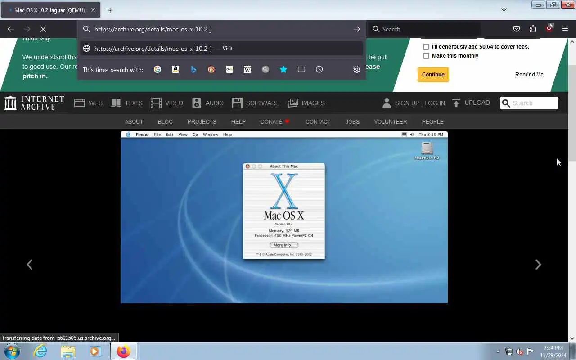Click the Firefox taskbar button
576x360 pixels.
point(123,351)
